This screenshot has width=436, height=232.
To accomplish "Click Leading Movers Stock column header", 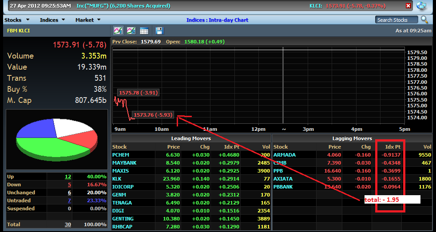I will point(119,147).
